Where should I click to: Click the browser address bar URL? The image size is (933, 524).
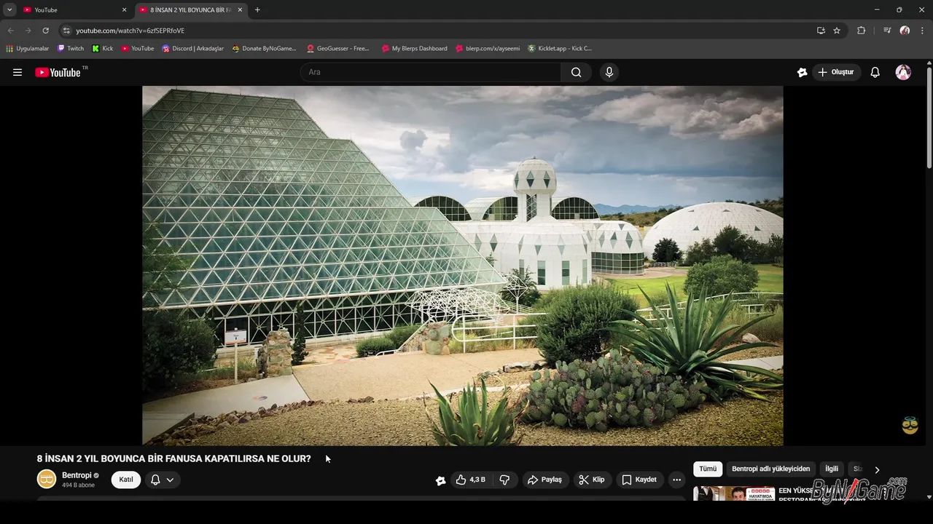[130, 31]
